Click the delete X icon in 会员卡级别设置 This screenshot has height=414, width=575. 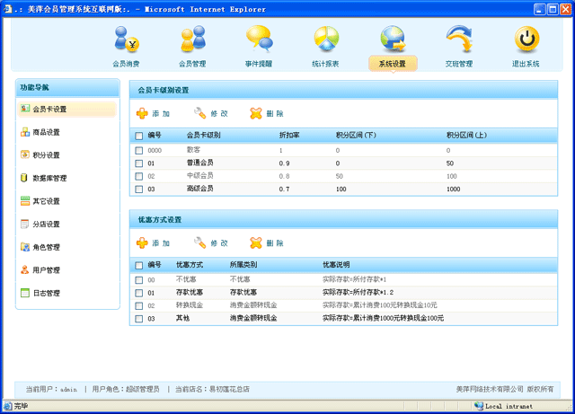[256, 113]
